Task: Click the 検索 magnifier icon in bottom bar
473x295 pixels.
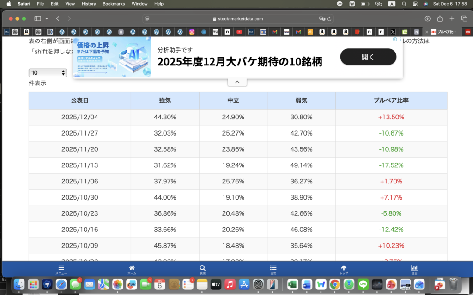Action: [x=202, y=268]
